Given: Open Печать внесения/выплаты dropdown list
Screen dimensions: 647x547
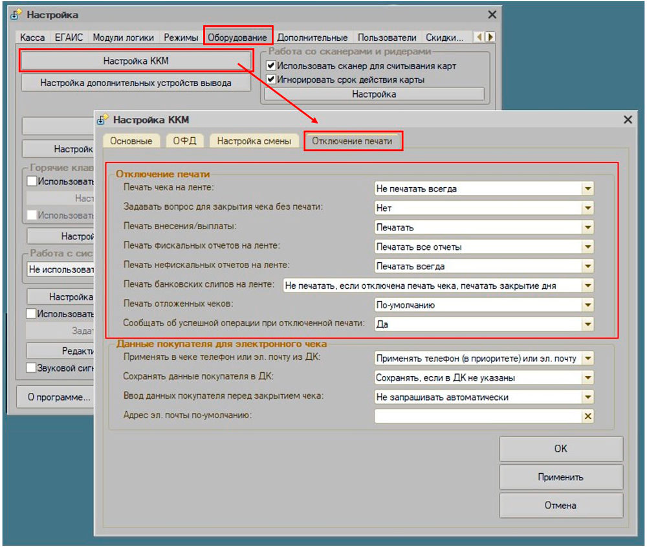Looking at the screenshot, I should (587, 228).
